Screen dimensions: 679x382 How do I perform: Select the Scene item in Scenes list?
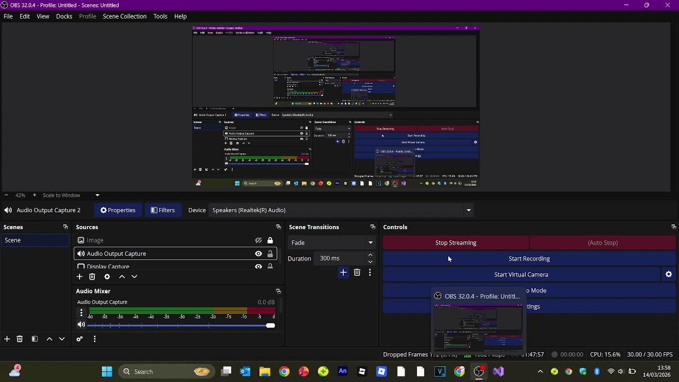[x=35, y=240]
